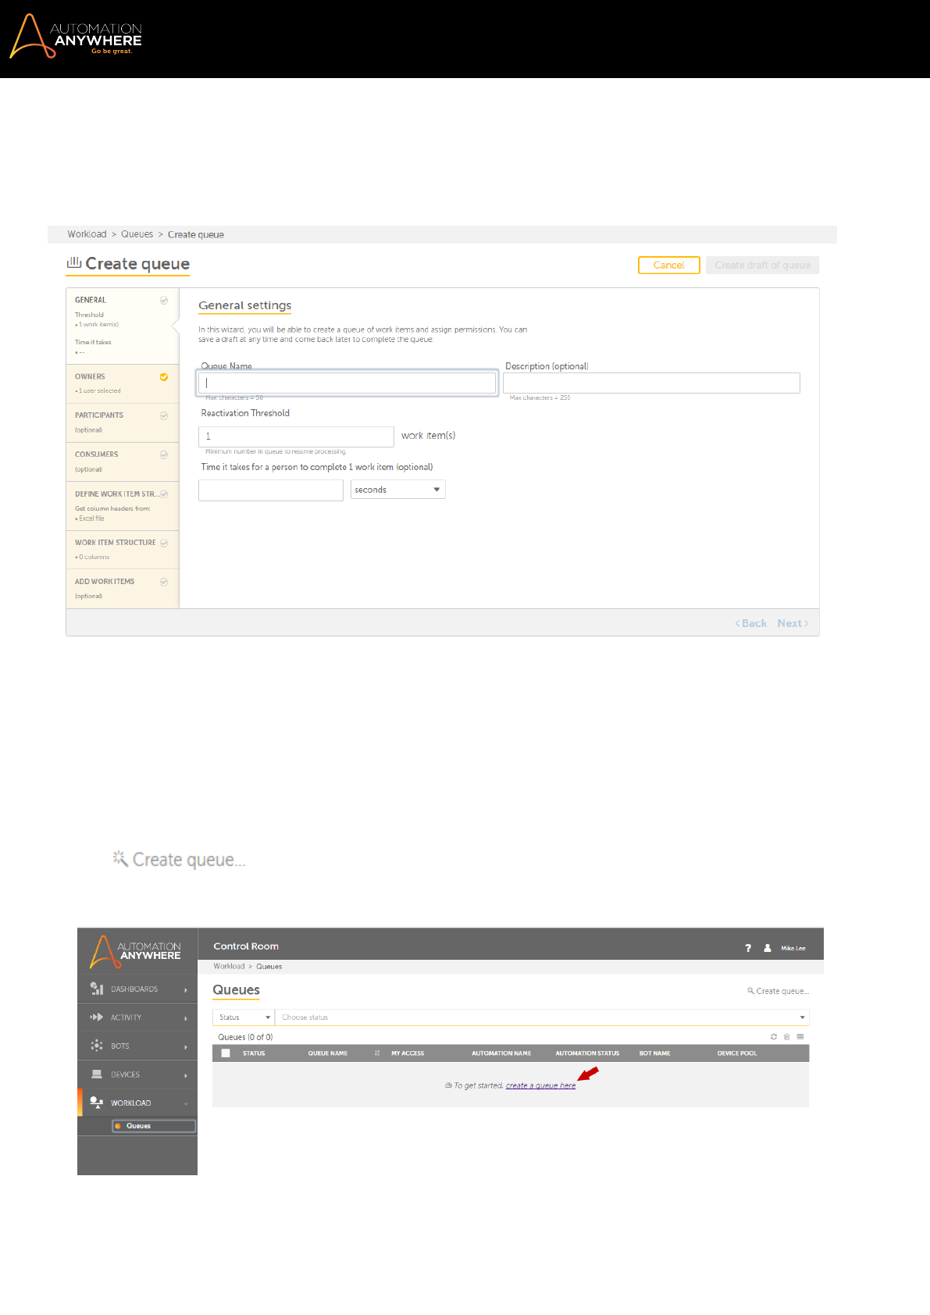
Task: Expand the DASHBOARDS menu arrow
Action: point(186,990)
